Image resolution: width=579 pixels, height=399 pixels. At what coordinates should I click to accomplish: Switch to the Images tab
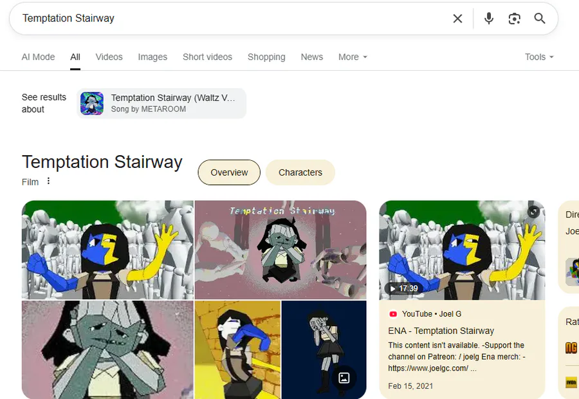click(152, 57)
